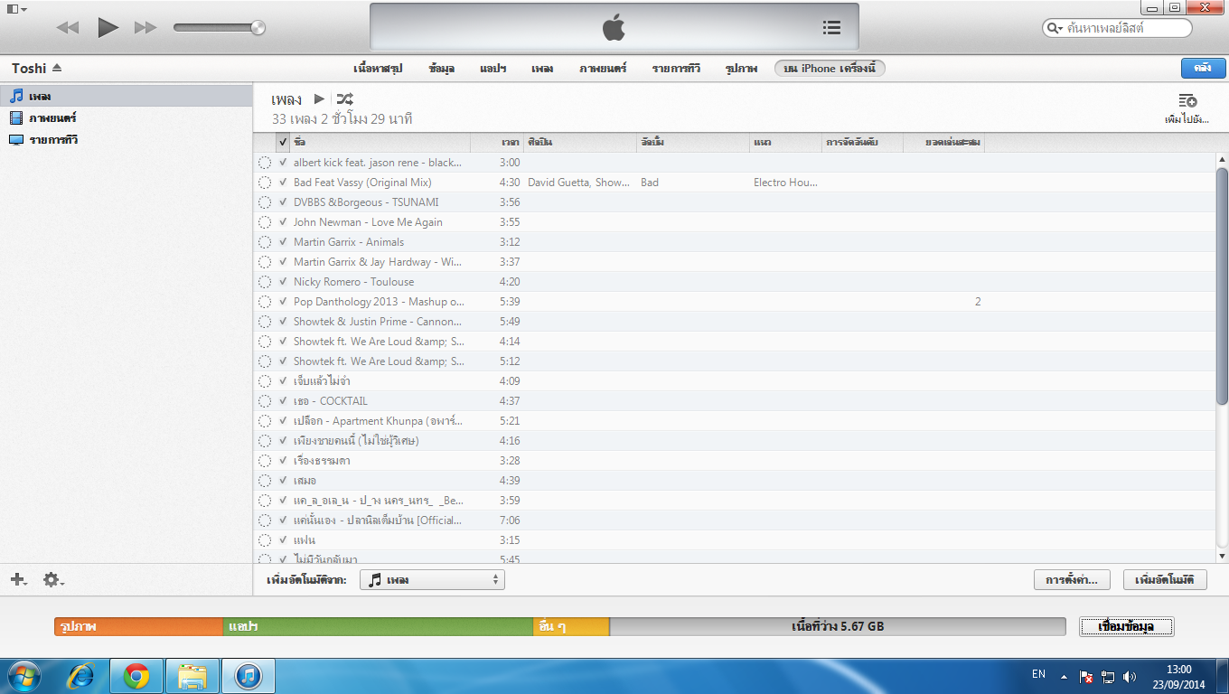The height and width of the screenshot is (694, 1229).
Task: Uncheck the albert kick feat. jason rene song
Action: click(x=284, y=163)
